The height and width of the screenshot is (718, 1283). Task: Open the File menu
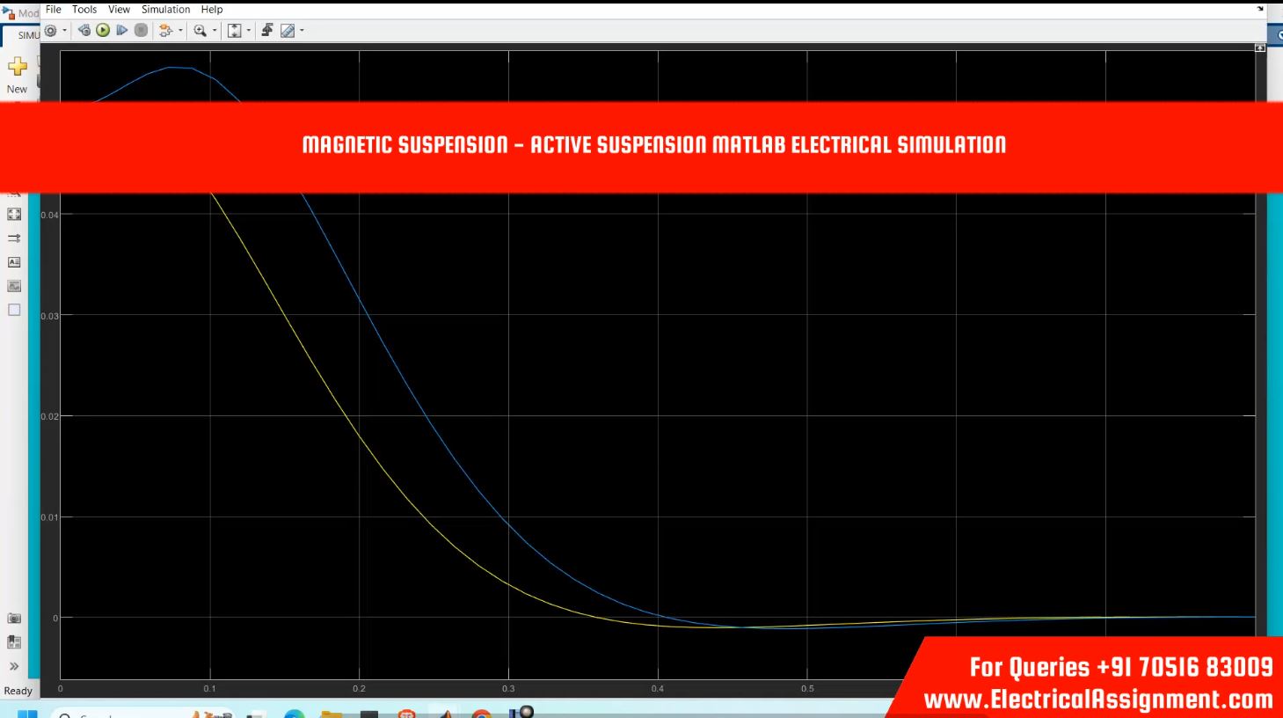(54, 10)
